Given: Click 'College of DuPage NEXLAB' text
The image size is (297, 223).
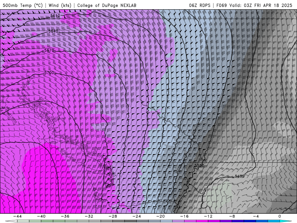Looking at the screenshot, I should (107, 5).
